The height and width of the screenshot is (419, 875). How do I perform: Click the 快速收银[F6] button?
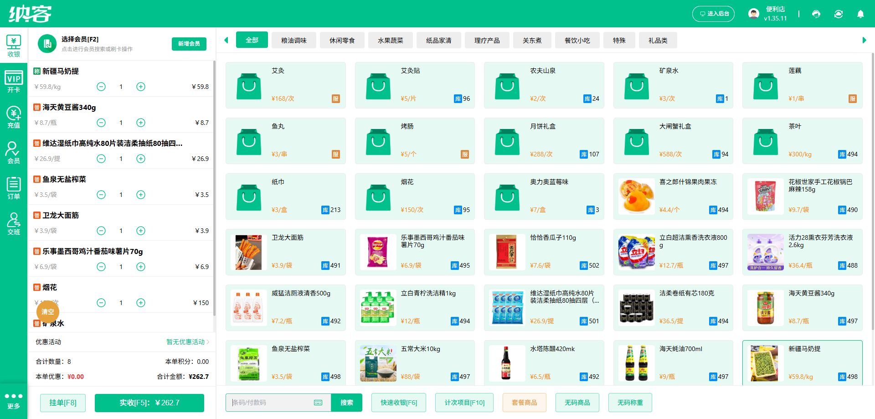[x=399, y=403]
